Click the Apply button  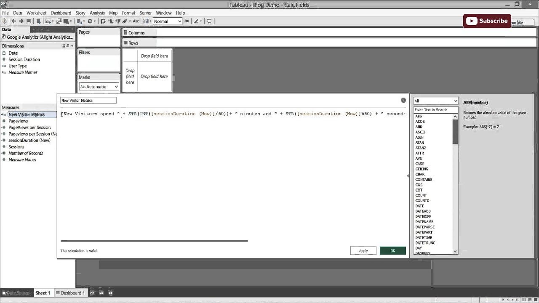363,251
